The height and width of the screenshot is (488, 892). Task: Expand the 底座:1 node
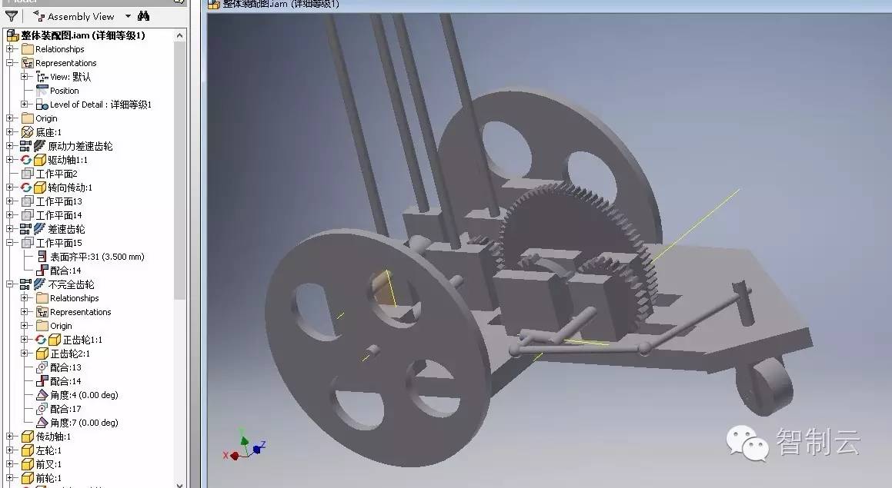pyautogui.click(x=10, y=132)
